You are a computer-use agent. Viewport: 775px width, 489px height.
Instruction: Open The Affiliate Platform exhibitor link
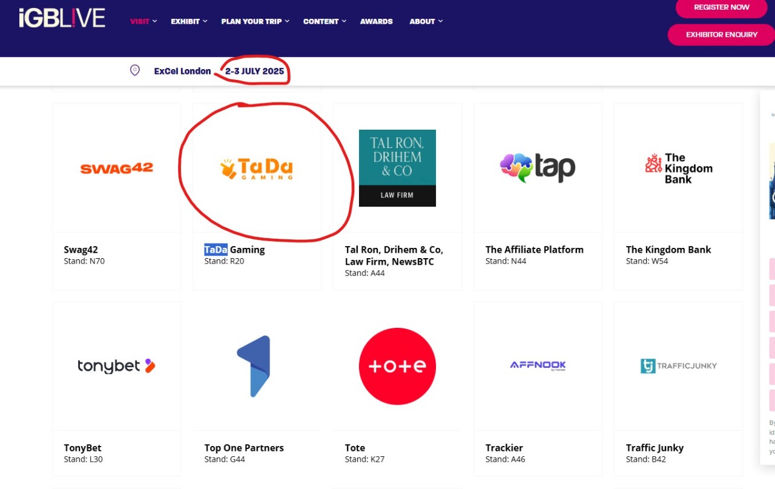535,250
